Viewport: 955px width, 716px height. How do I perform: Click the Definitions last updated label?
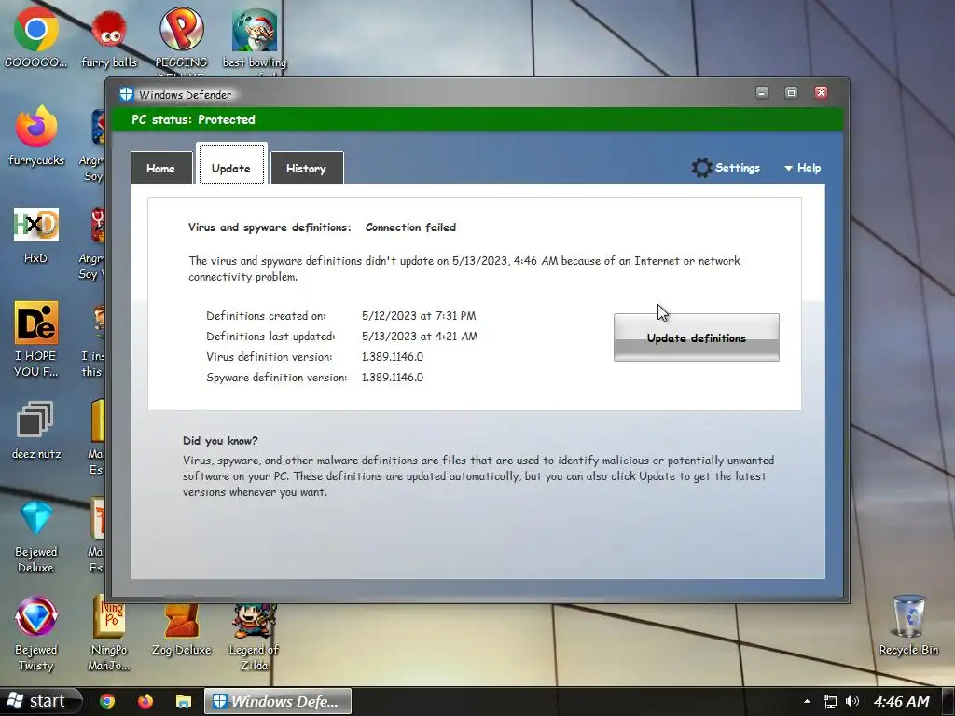point(270,337)
